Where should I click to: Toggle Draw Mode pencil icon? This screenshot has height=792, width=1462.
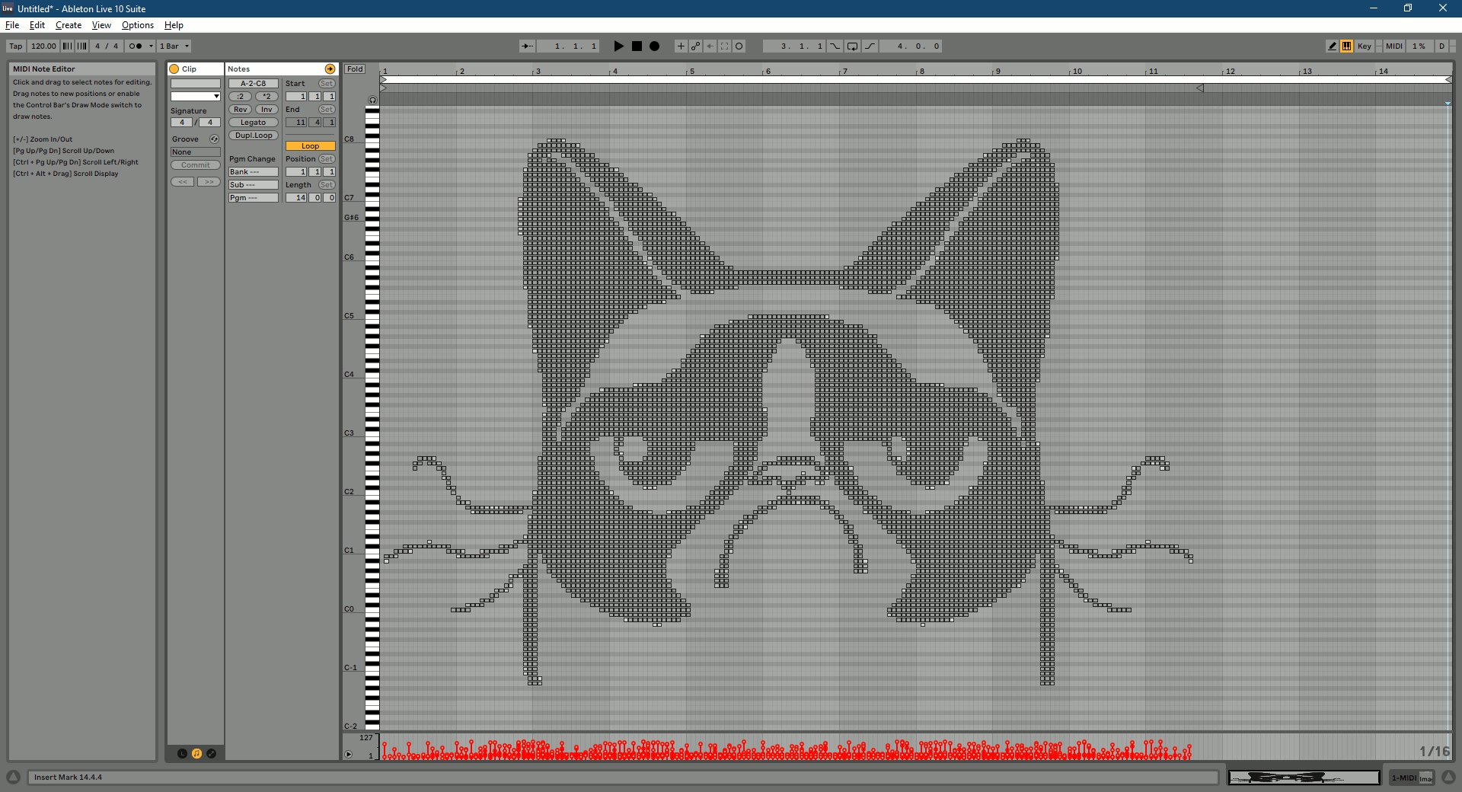pos(1332,46)
